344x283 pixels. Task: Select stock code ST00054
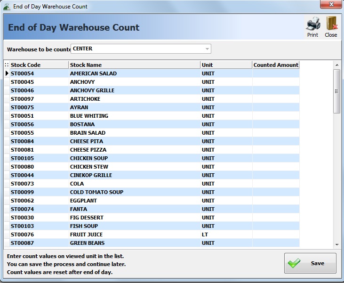pos(23,73)
